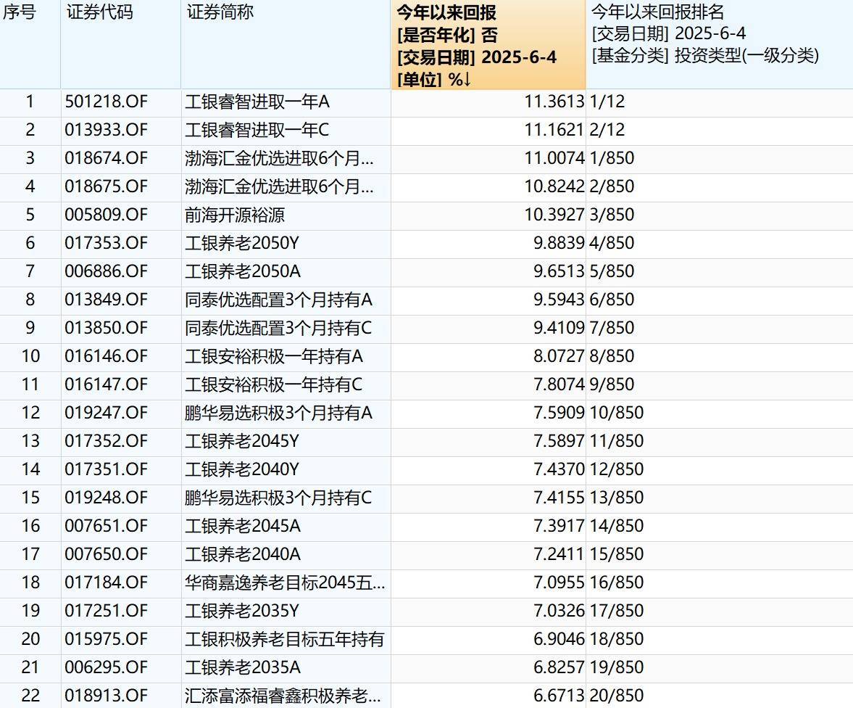Click the sort arrow in 今年以来回报 header
Viewport: 853px width, 708px height.
tap(465, 80)
